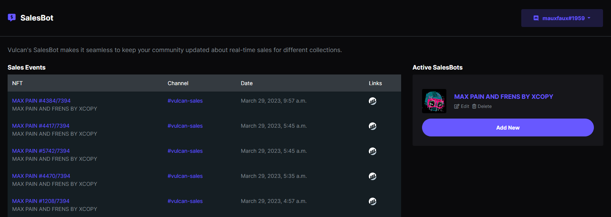Open #vulcan-sales channel for #4470 sale
611x217 pixels.
(185, 176)
